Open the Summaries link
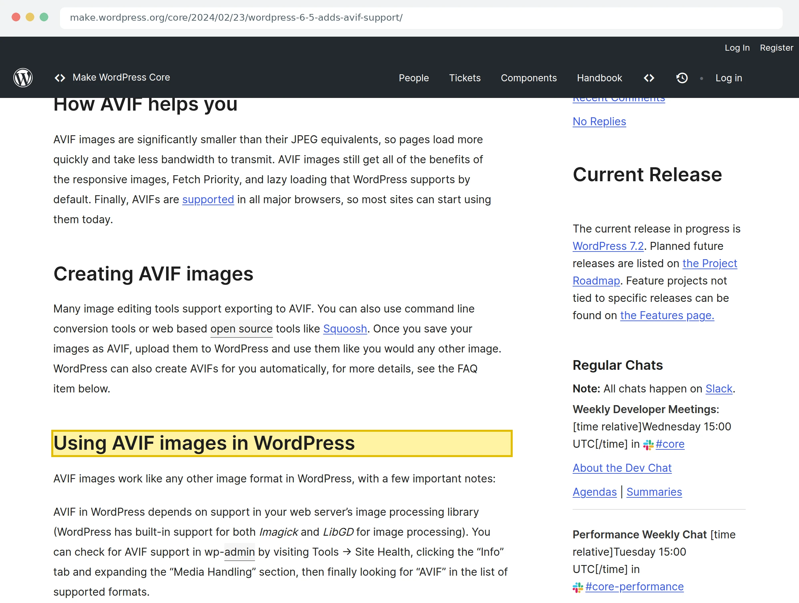This screenshot has height=603, width=799. pos(654,492)
